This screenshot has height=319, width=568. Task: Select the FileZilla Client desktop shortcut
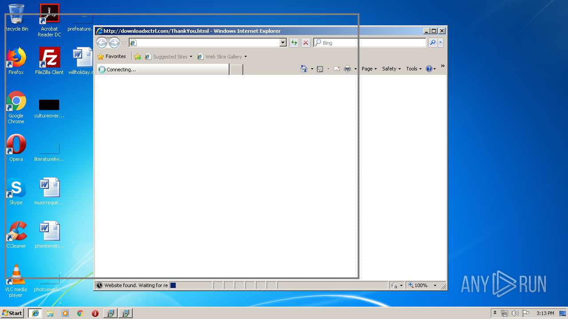coord(49,61)
